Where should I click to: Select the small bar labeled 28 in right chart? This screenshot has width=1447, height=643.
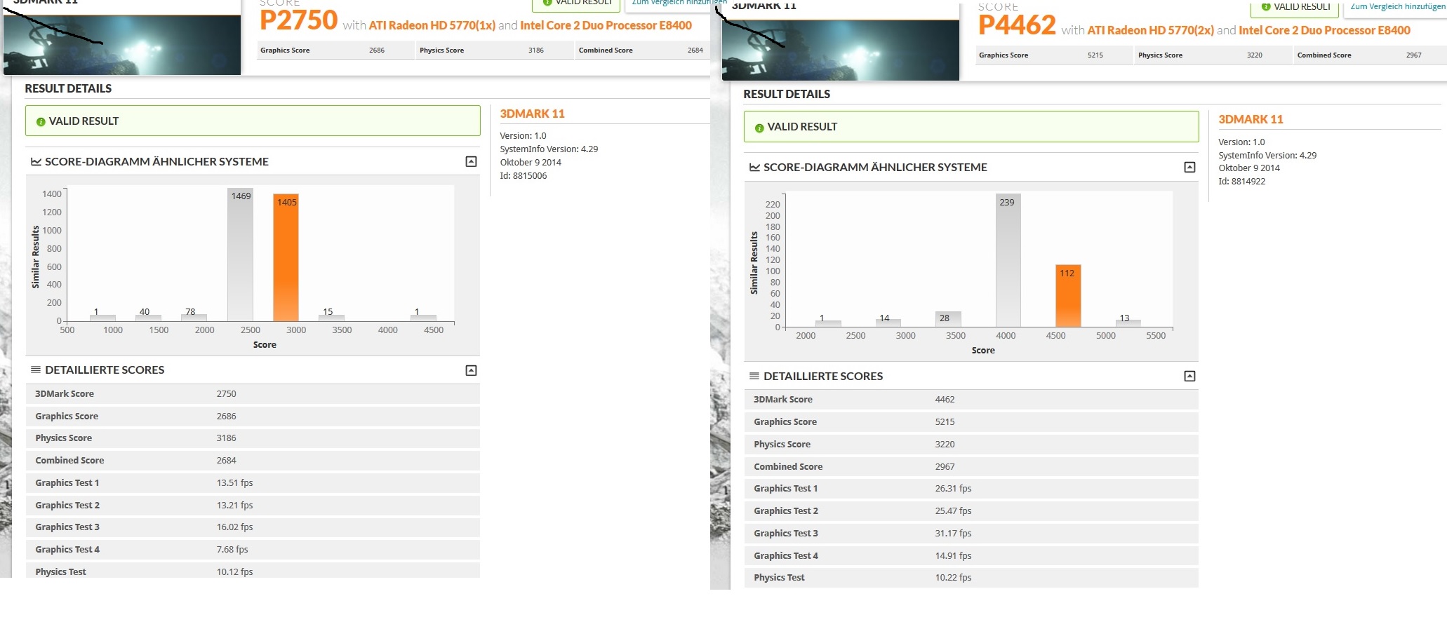[x=948, y=319]
